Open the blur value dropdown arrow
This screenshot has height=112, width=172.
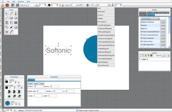pyautogui.click(x=60, y=5)
